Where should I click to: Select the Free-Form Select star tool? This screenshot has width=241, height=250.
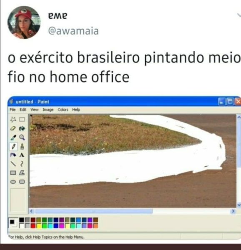13,120
